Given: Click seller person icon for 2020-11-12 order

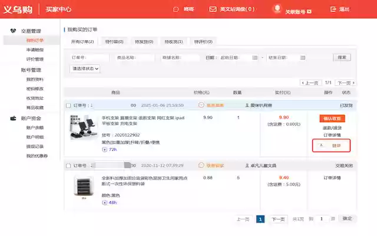Looking at the screenshot, I should tap(247, 165).
